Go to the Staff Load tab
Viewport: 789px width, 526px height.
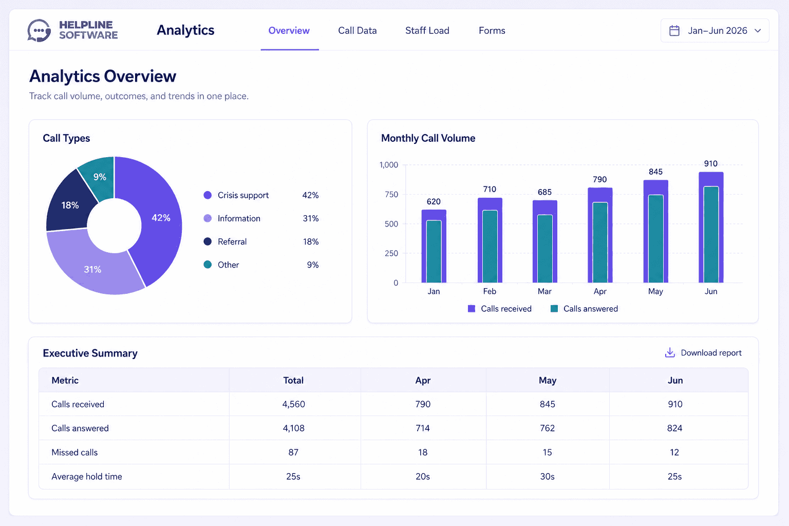point(427,31)
